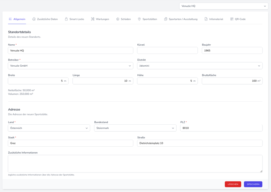Click the Bruttofläche input field
271x192 pixels.
point(232,81)
